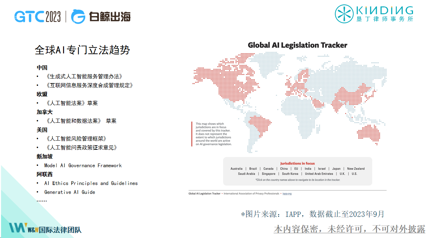Click United Arab Emirates jurisdiction link

(x=319, y=174)
